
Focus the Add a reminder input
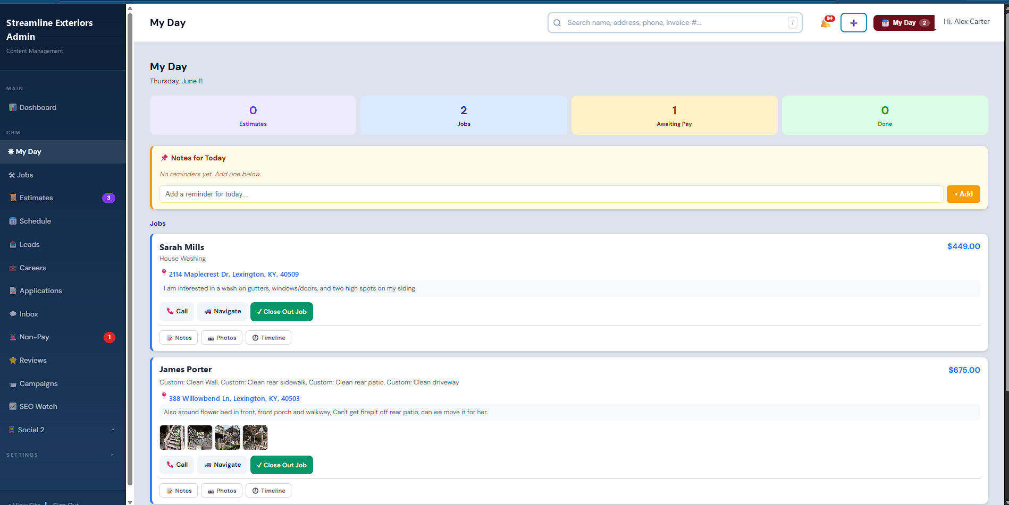(x=551, y=194)
